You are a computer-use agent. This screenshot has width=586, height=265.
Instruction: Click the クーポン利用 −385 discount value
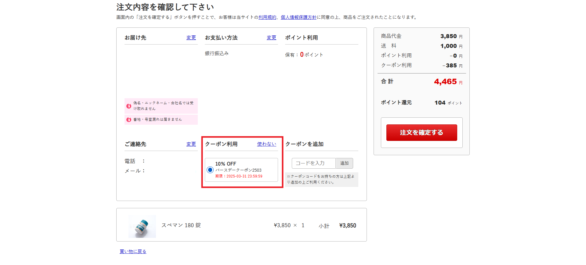[x=450, y=66]
